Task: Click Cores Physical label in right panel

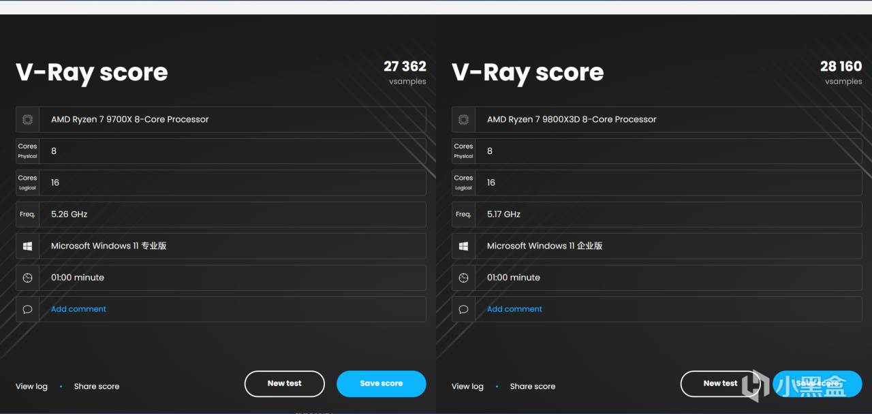Action: click(x=463, y=151)
